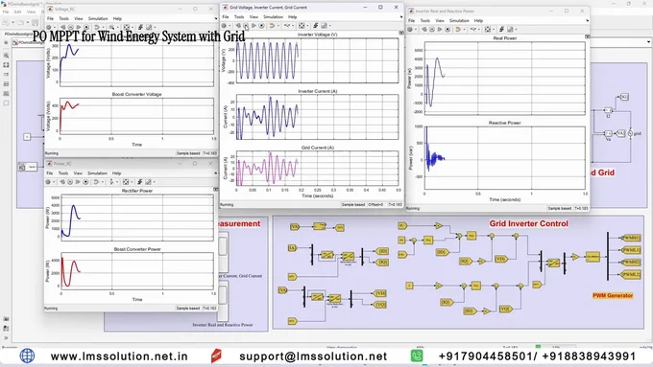Select PWML2 output block in Simulink model
The width and height of the screenshot is (653, 367).
coord(631,274)
